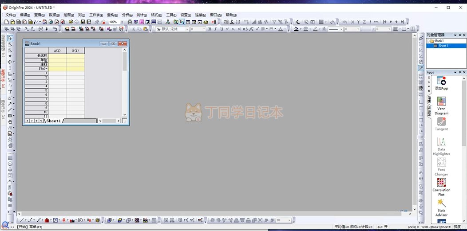Toggle Underline text formatting
Image resolution: width=467 pixels, height=231 pixels.
(x=222, y=29)
